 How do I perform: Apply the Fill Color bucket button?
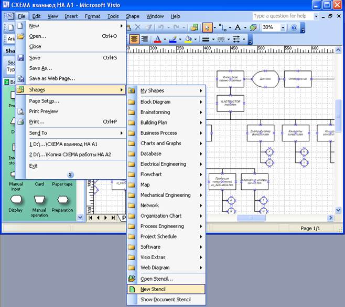click(x=188, y=39)
